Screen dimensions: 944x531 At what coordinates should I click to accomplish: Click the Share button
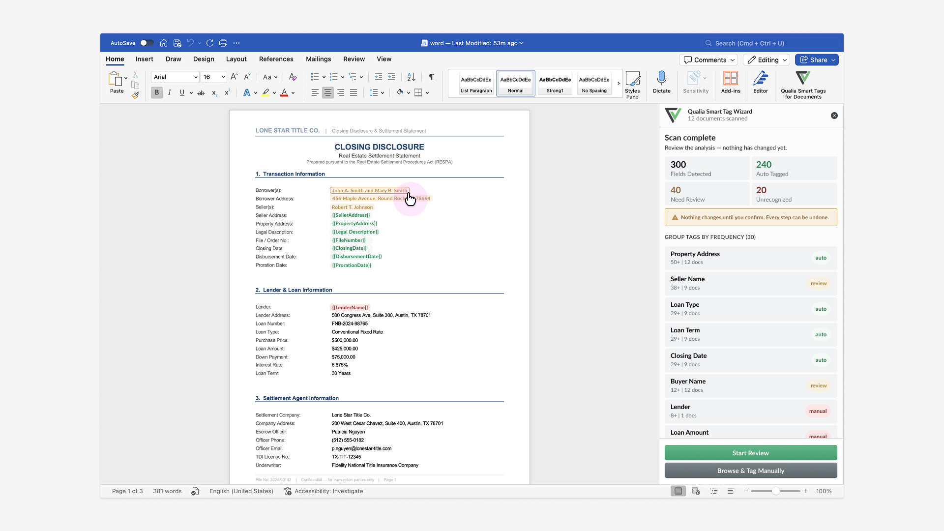[x=817, y=60]
